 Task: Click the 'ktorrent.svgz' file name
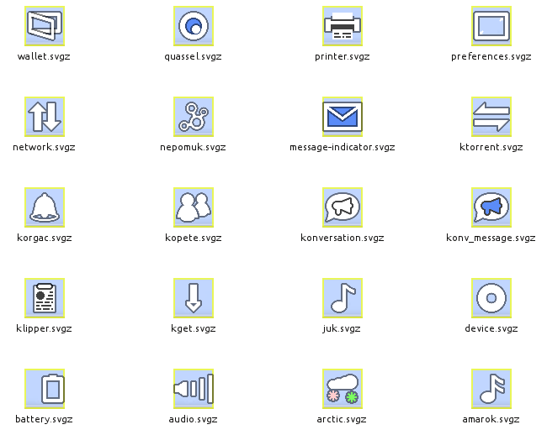tap(491, 148)
